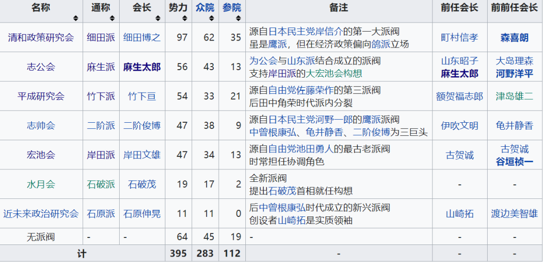Open 麻生派 link
This screenshot has height=262, width=543.
pos(101,67)
